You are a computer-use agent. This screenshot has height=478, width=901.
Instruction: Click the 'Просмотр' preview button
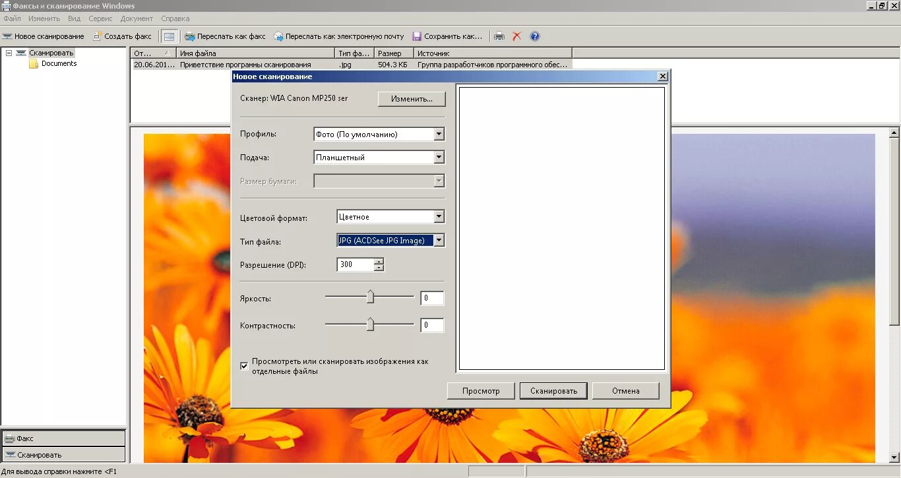point(481,391)
